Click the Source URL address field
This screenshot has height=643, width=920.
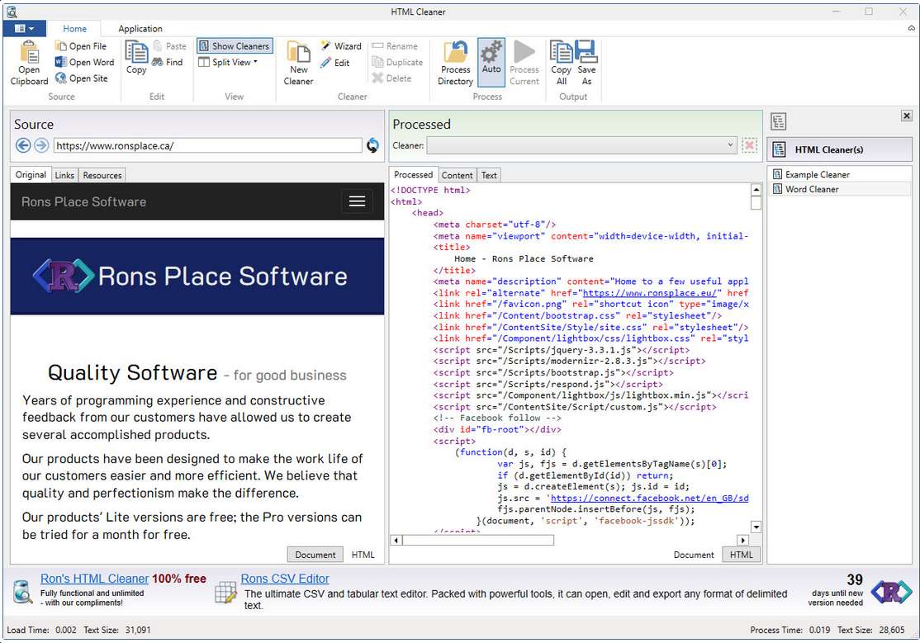(208, 145)
